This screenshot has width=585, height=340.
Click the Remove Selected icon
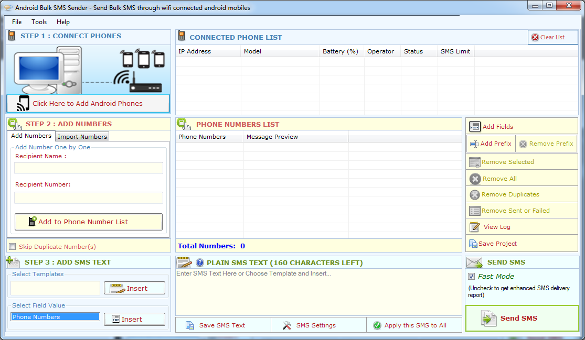pyautogui.click(x=475, y=162)
